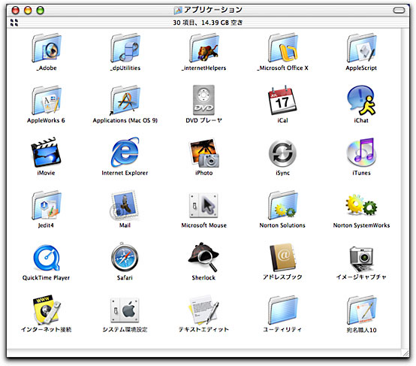The height and width of the screenshot is (366, 416).
Task: Click the toolbar show/hide pill button
Action: [x=399, y=11]
